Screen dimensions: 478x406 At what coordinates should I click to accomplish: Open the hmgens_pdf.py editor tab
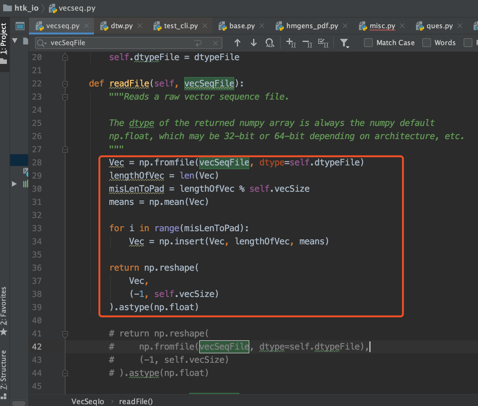click(312, 26)
